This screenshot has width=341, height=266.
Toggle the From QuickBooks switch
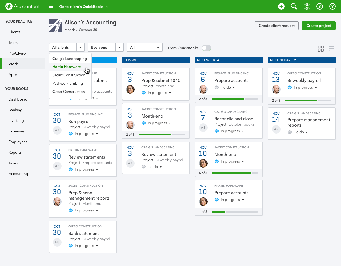pos(206,48)
